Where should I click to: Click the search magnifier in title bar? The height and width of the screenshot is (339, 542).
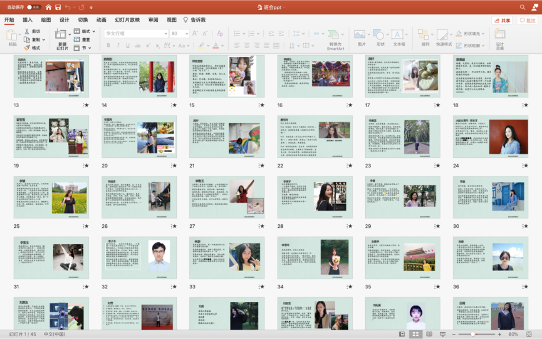522,7
